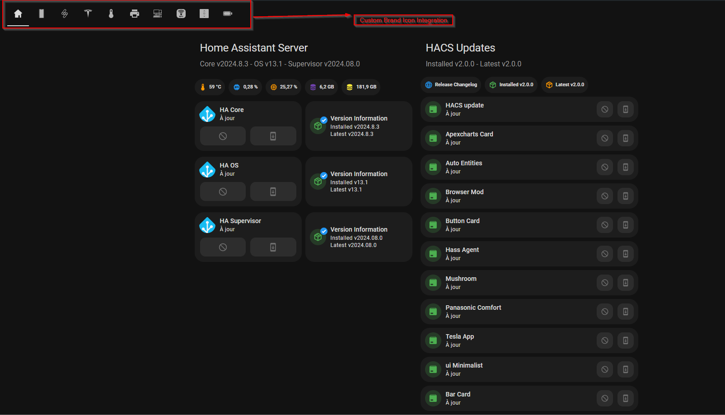Open the thermometer climate tab
The width and height of the screenshot is (725, 415).
pos(111,14)
